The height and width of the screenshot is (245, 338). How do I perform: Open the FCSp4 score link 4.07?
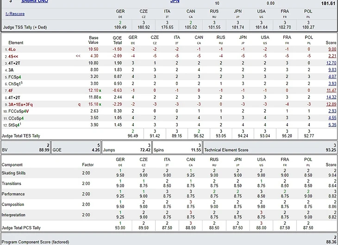coord(332,77)
